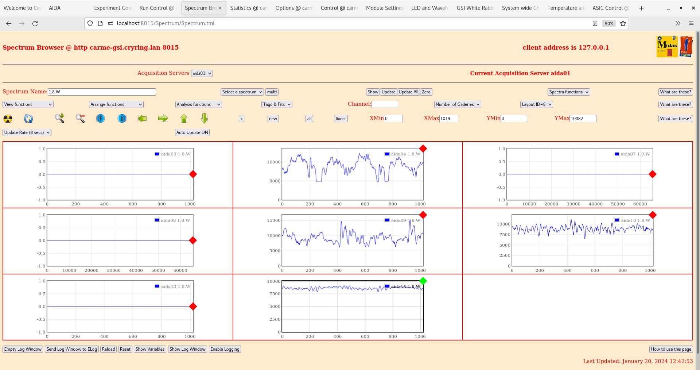Image resolution: width=700 pixels, height=370 pixels.
Task: Click the Tcl powered logo
Action: (x=686, y=47)
